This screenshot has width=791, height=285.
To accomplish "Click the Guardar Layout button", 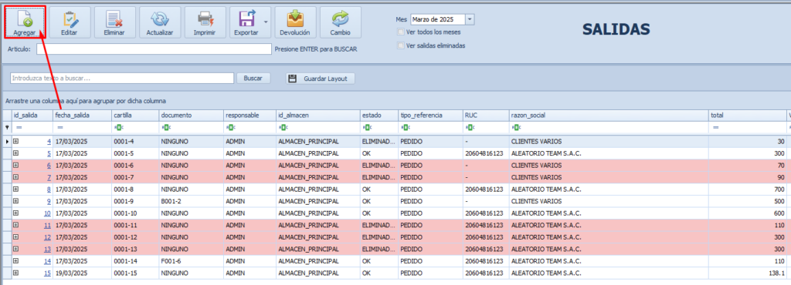I will point(321,79).
